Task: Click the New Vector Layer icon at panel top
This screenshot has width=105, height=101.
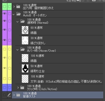Action: click(74, 1)
